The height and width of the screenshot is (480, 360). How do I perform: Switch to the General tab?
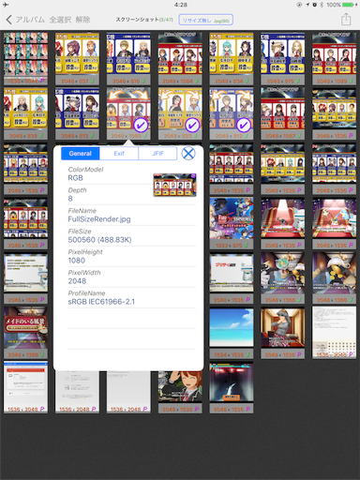pos(81,154)
